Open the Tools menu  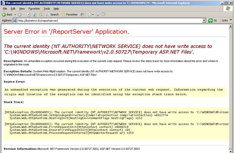pos(47,9)
